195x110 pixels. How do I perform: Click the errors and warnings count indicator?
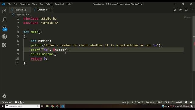19,102
